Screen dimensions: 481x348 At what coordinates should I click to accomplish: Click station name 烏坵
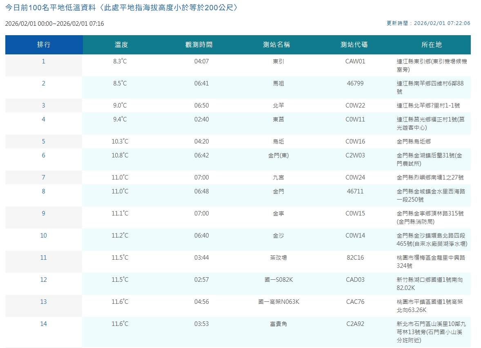tap(278, 141)
